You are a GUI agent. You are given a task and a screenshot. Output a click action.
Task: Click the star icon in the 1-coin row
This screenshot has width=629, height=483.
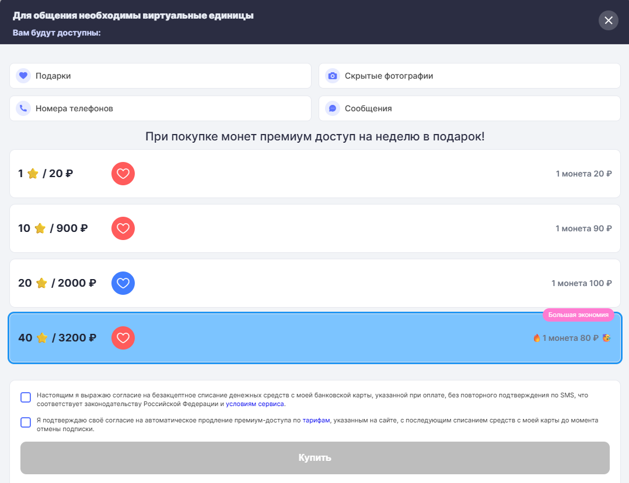tap(32, 173)
